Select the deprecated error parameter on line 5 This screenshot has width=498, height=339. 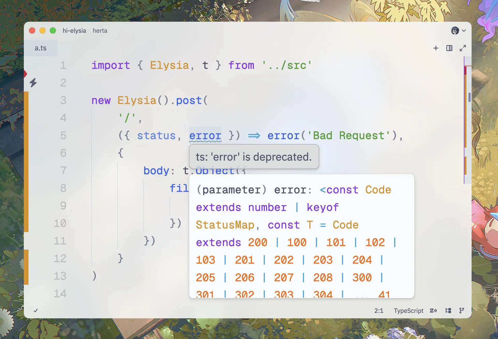tap(205, 135)
